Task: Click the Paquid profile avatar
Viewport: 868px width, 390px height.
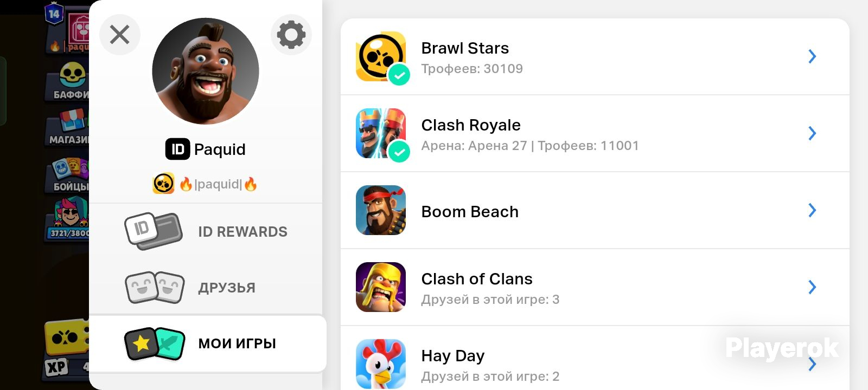Action: (x=206, y=71)
